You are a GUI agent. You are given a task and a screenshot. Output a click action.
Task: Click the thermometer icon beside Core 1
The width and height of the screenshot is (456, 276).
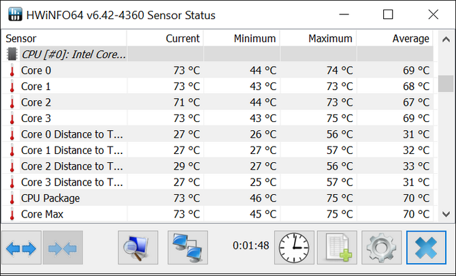click(12, 86)
